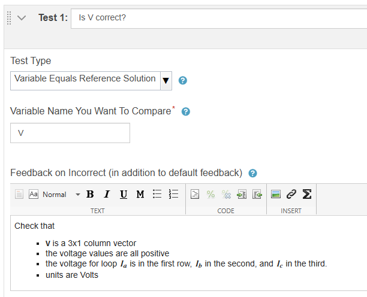Apply monospace formatting with the M button

[x=140, y=194]
